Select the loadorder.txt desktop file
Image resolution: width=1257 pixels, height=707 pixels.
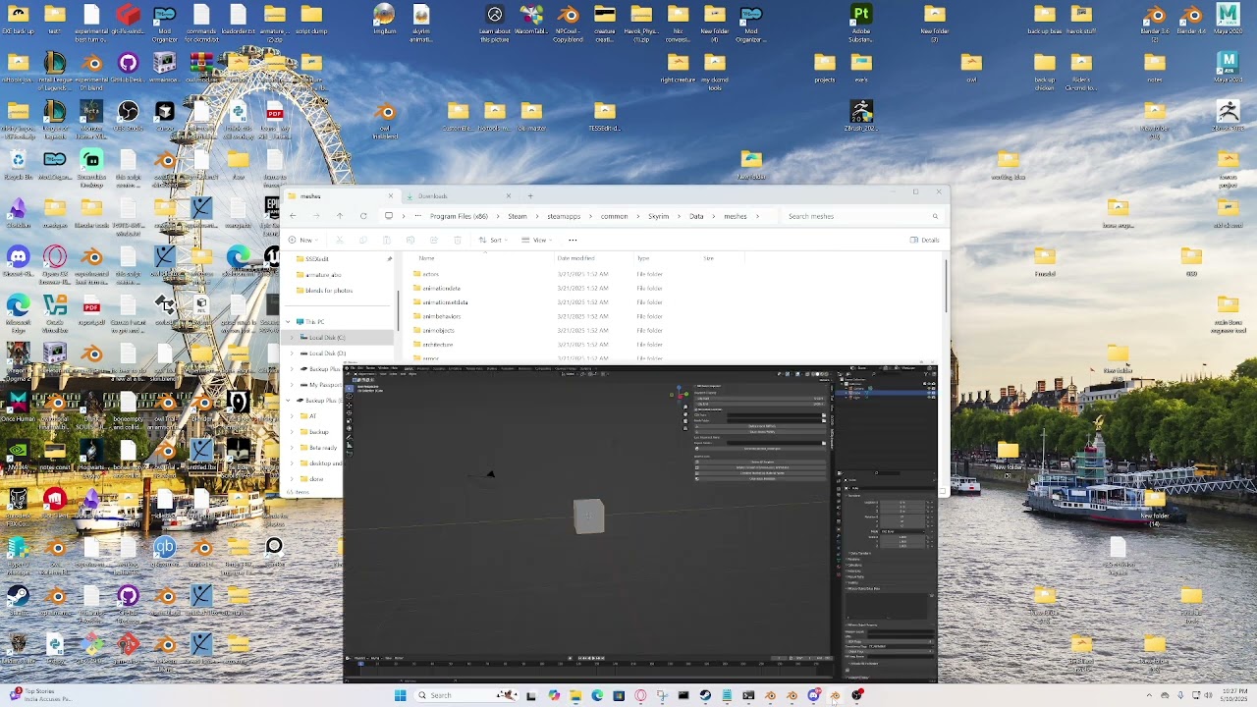238,20
